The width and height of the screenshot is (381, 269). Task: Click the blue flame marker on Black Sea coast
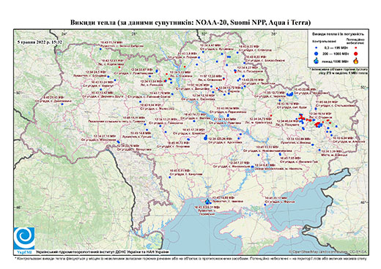tap(207, 201)
